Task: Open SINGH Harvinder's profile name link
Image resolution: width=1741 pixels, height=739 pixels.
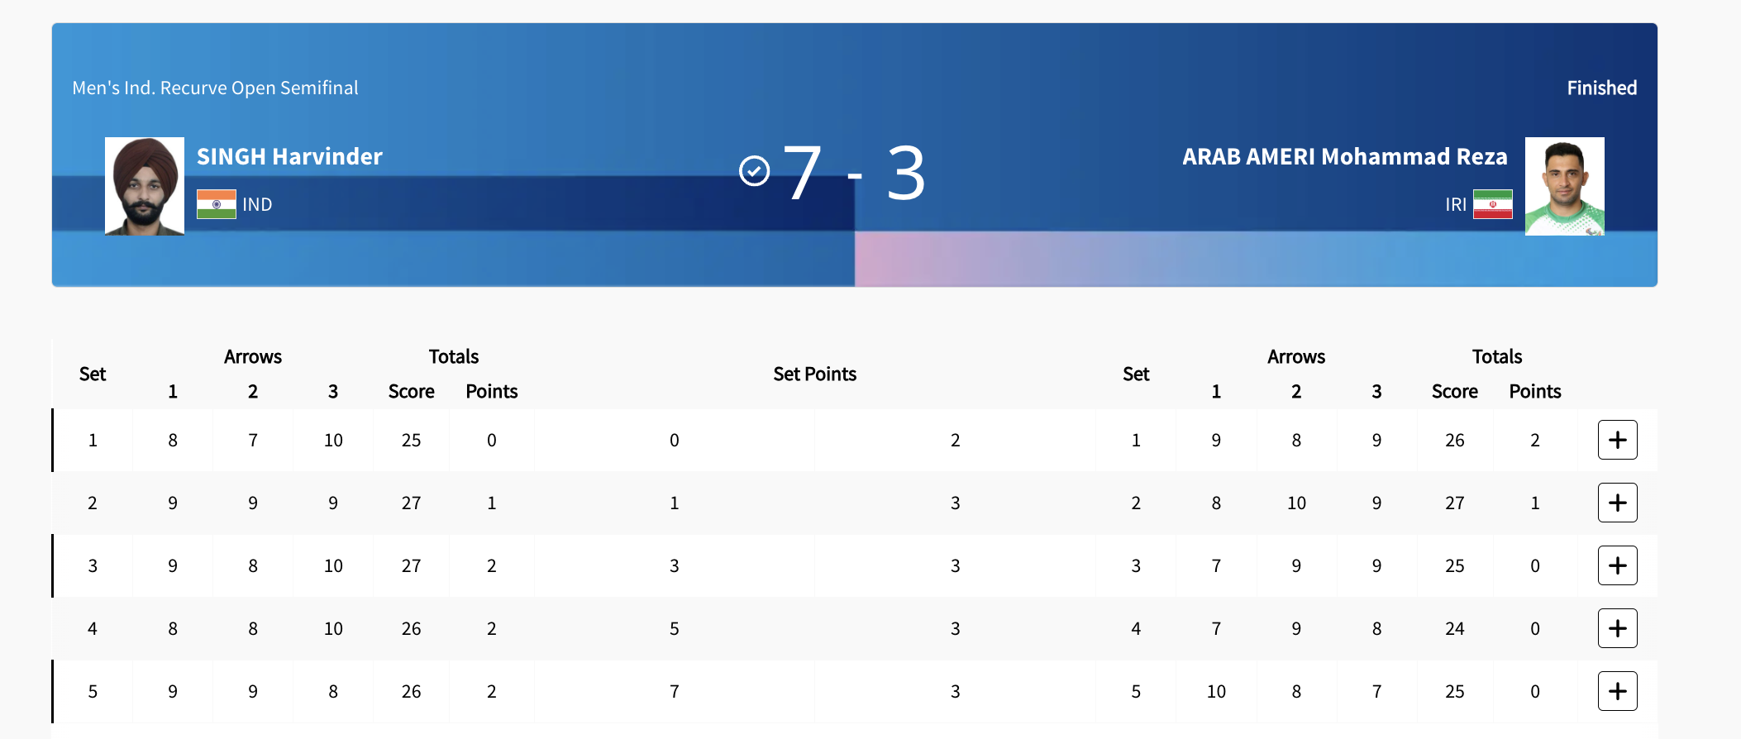Action: click(289, 156)
